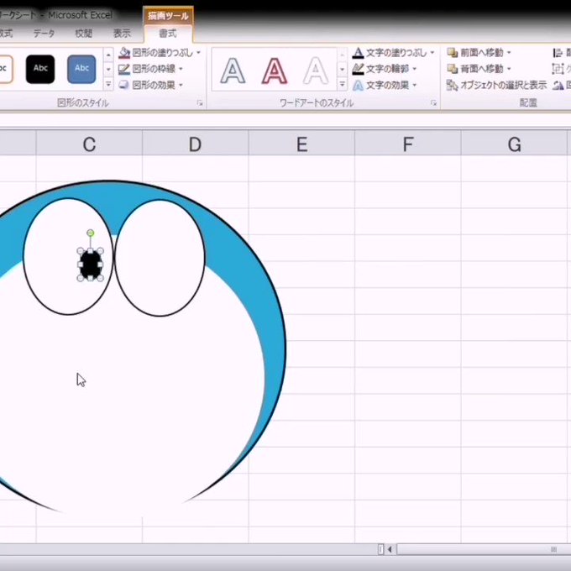571x571 pixels.
Task: Select the black pupil oval shape
Action: coord(91,265)
